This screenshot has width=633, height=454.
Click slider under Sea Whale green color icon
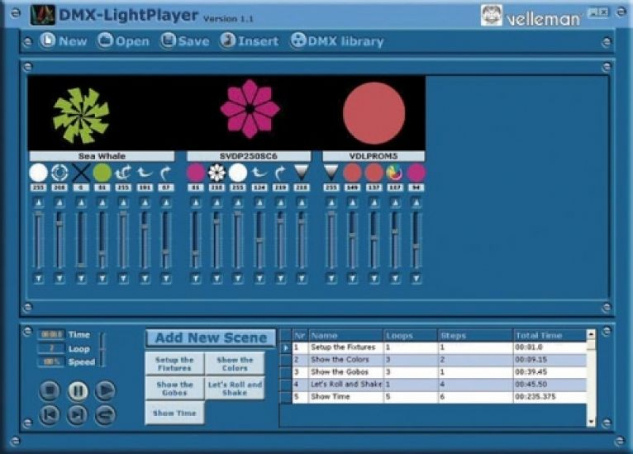(102, 240)
